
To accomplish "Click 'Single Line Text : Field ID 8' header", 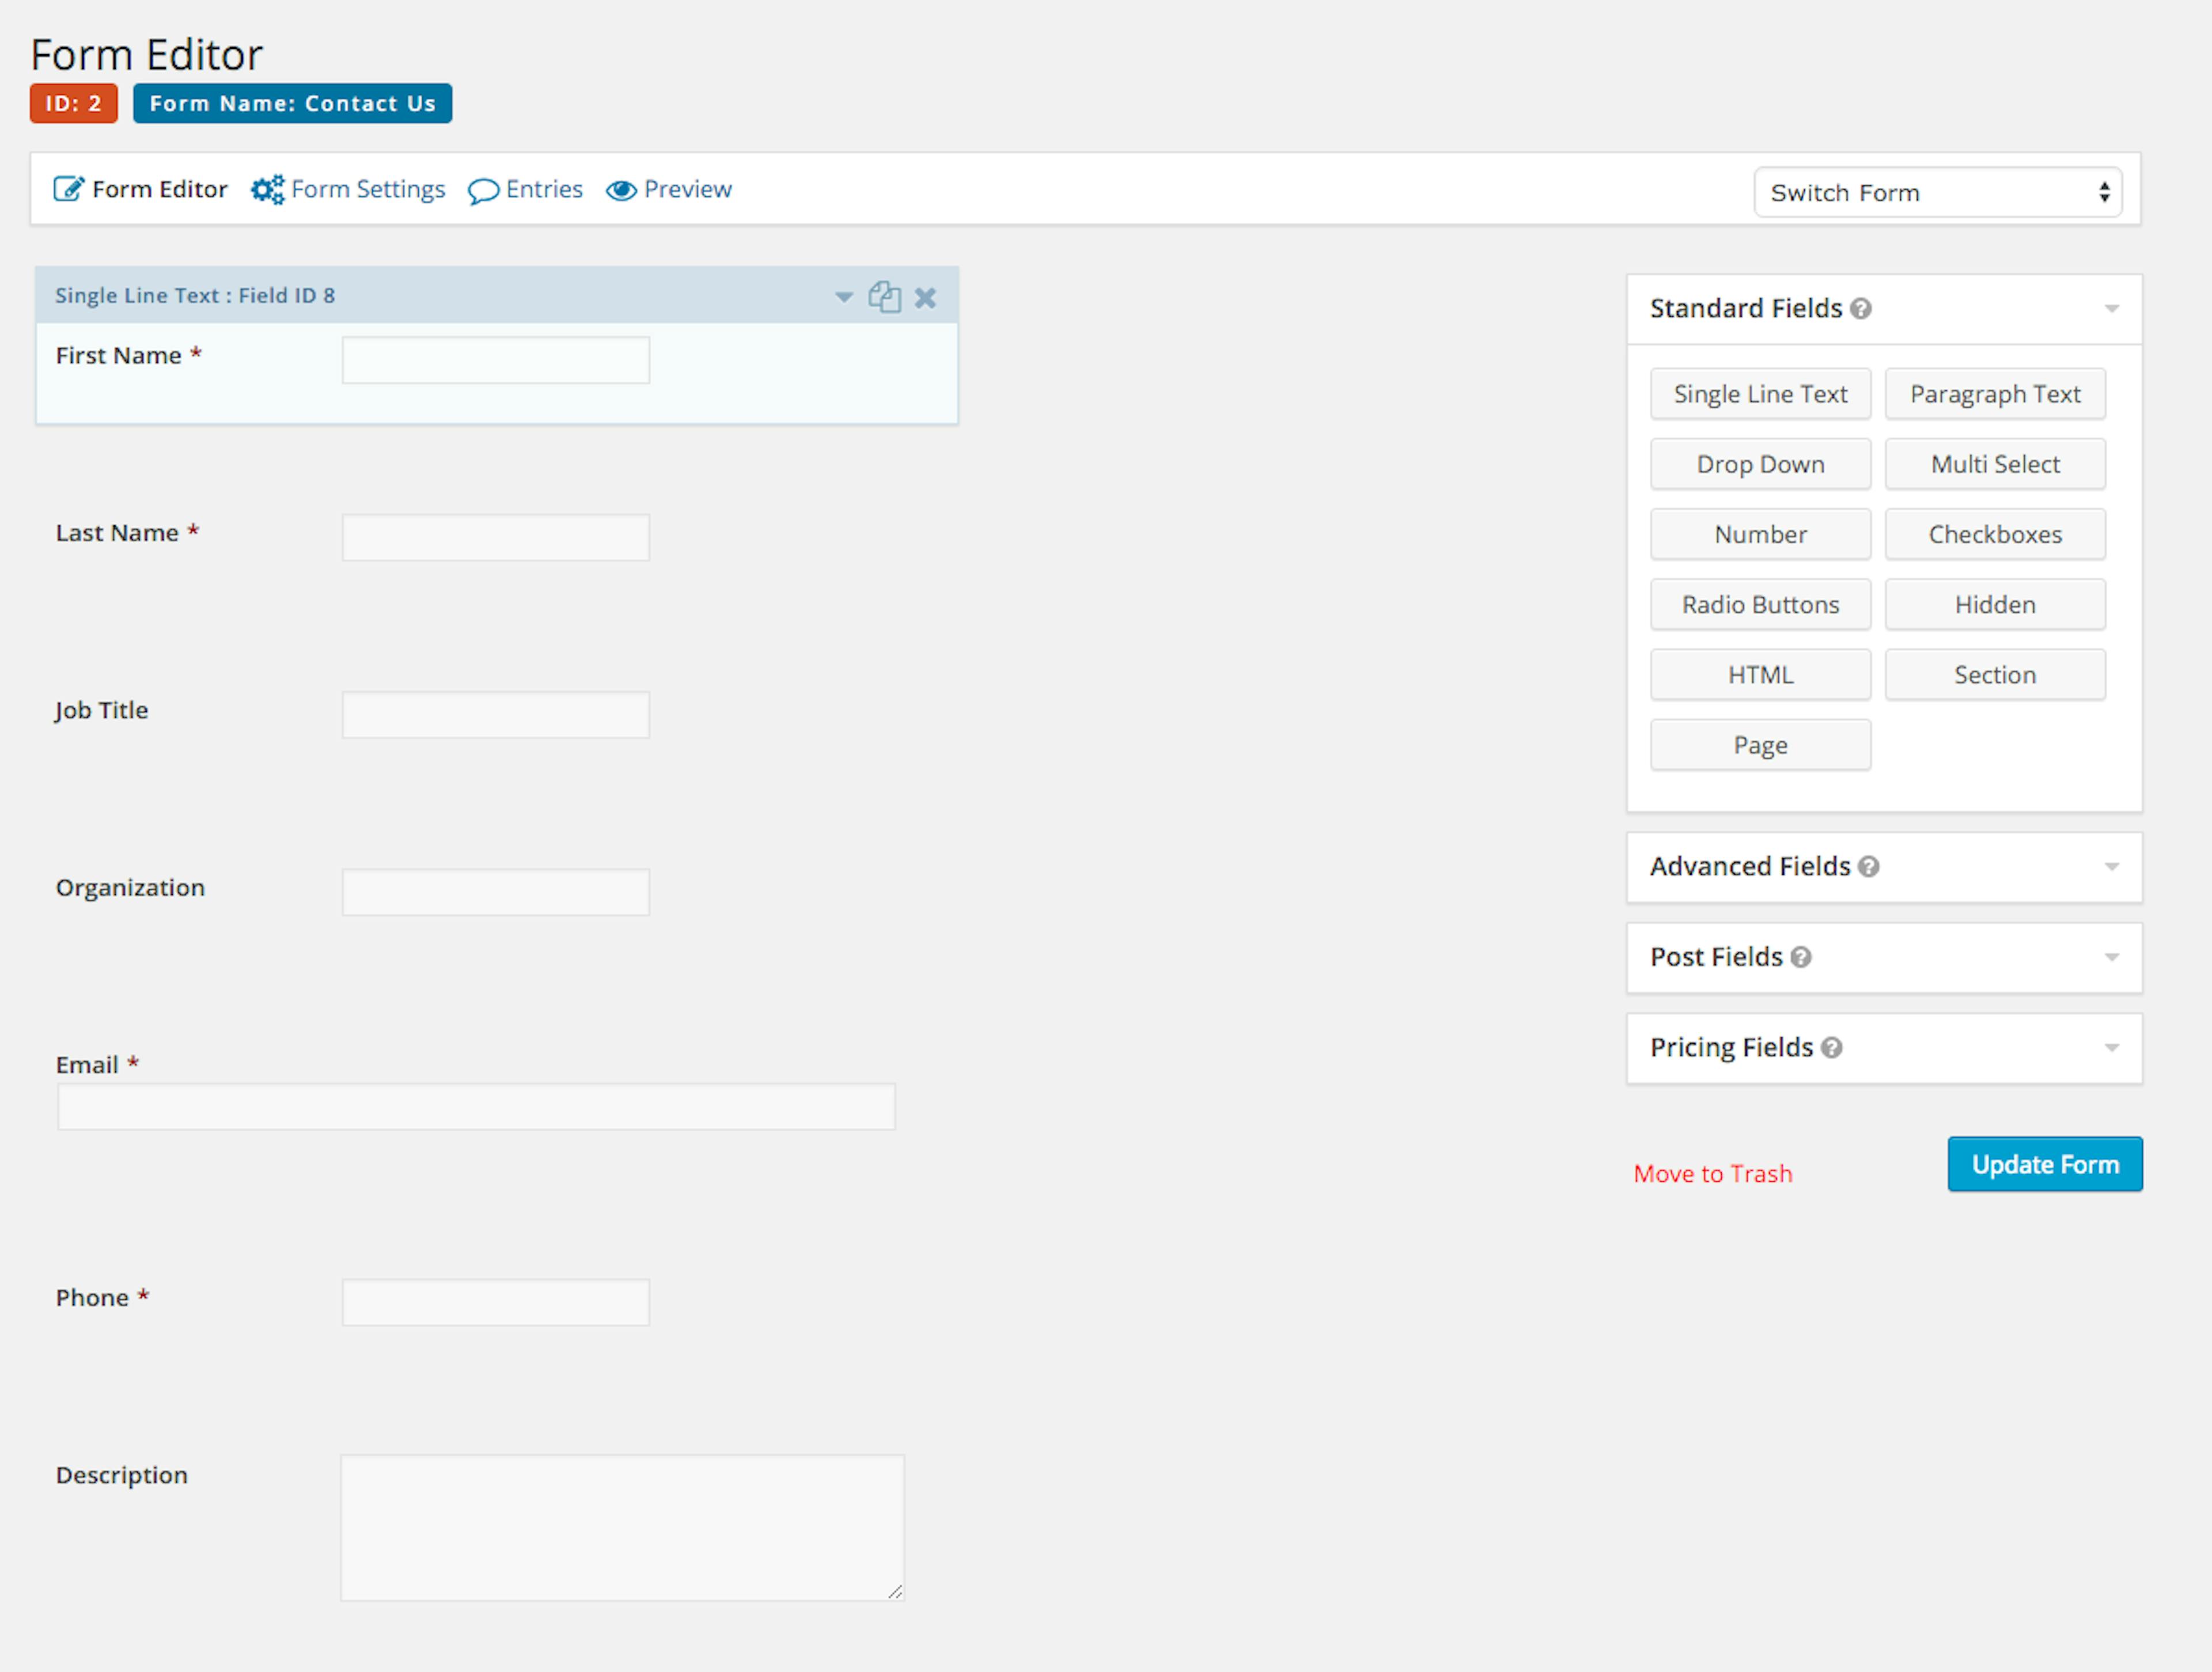I will (195, 296).
